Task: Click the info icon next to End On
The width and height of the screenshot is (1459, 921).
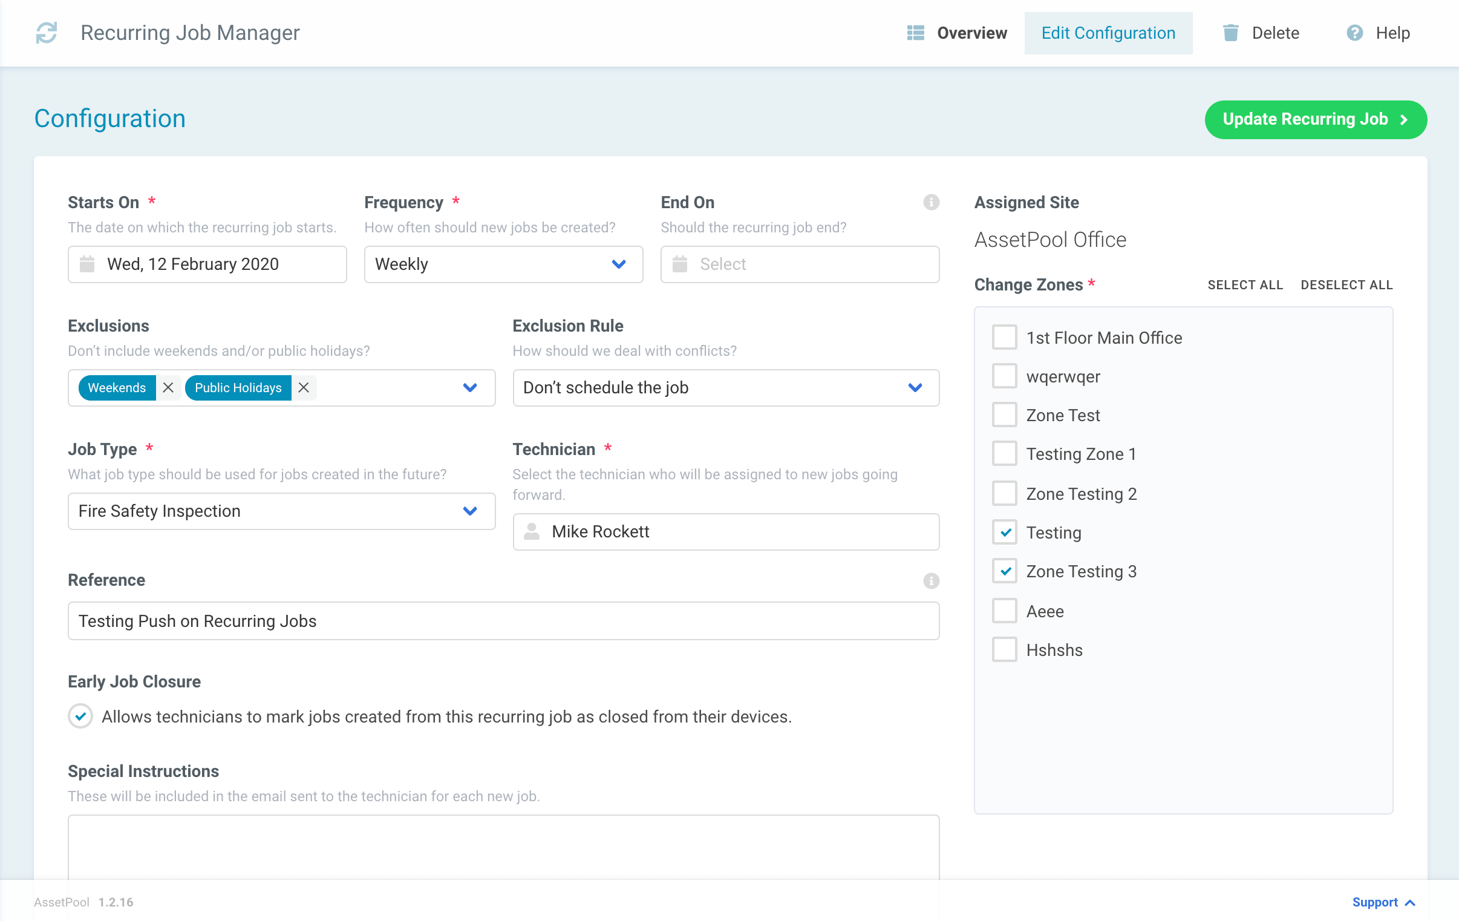Action: pos(932,202)
